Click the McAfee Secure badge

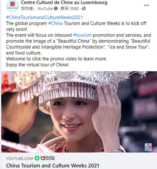tap(48, 158)
